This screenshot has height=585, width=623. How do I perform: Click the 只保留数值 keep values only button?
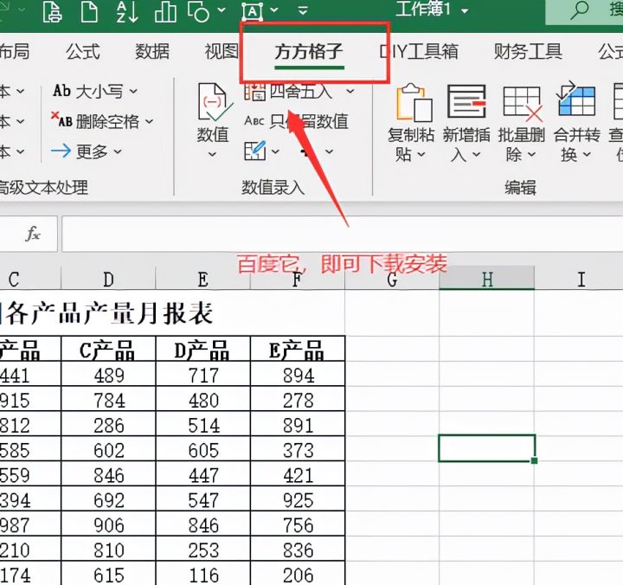click(x=297, y=121)
